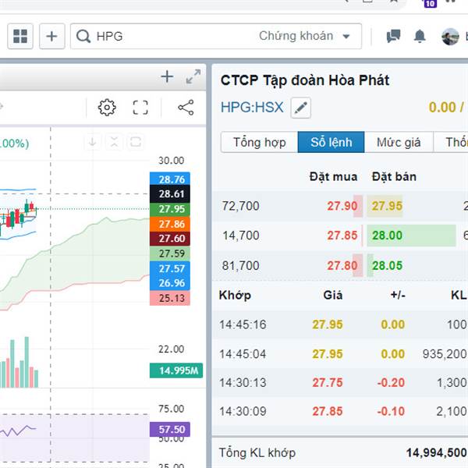Image resolution: width=468 pixels, height=468 pixels.
Task: Click the 27.86 orange price label
Action: point(170,224)
